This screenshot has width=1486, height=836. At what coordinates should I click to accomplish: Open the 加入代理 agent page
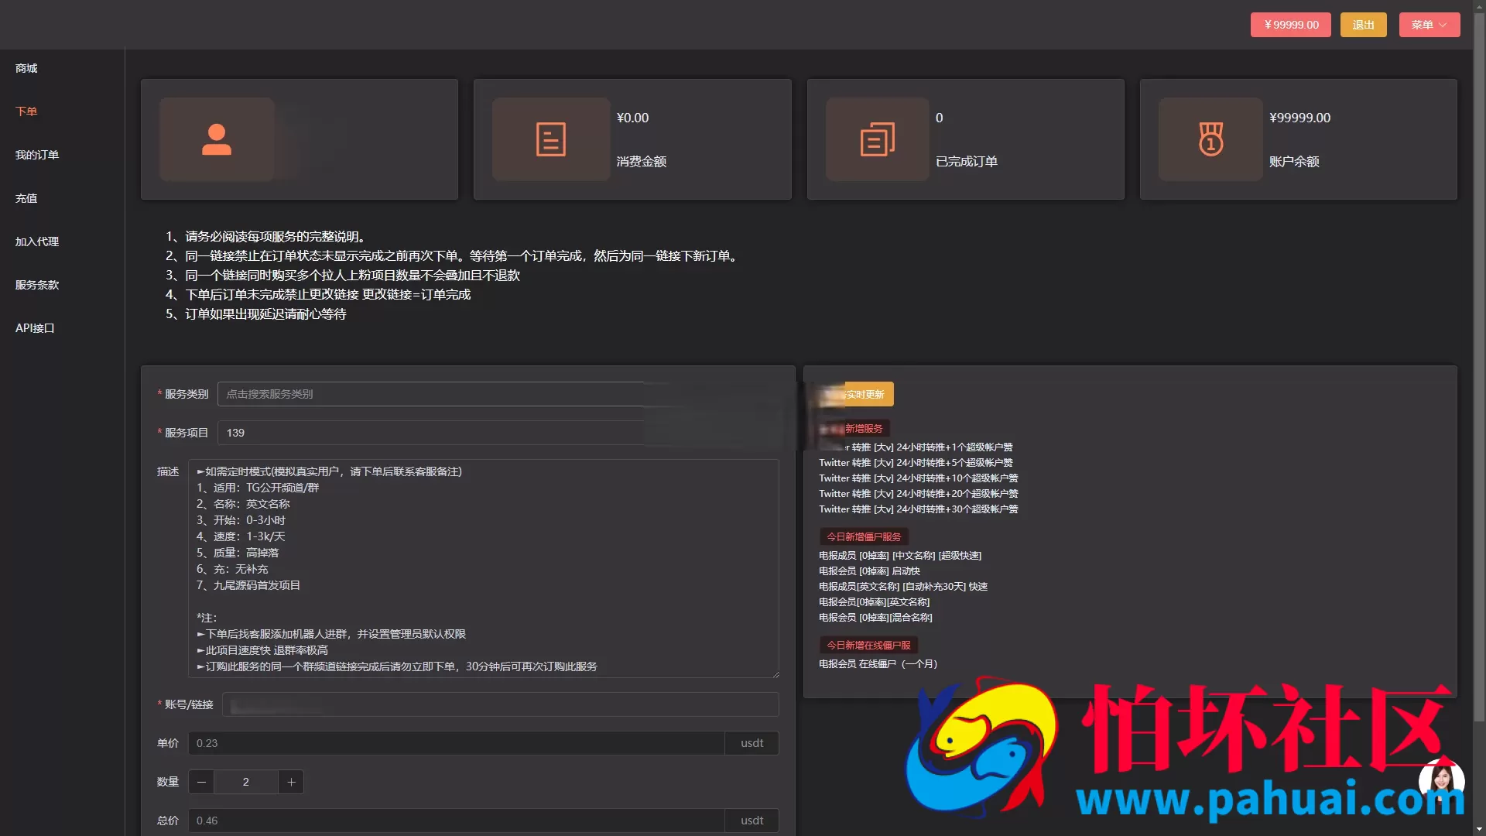pos(36,242)
